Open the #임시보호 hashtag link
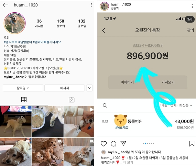The image size is (196, 166). [x=11, y=42]
